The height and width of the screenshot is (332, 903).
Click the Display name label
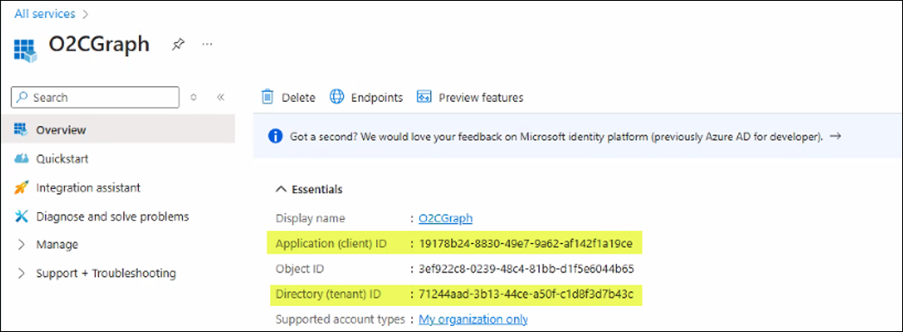point(310,218)
